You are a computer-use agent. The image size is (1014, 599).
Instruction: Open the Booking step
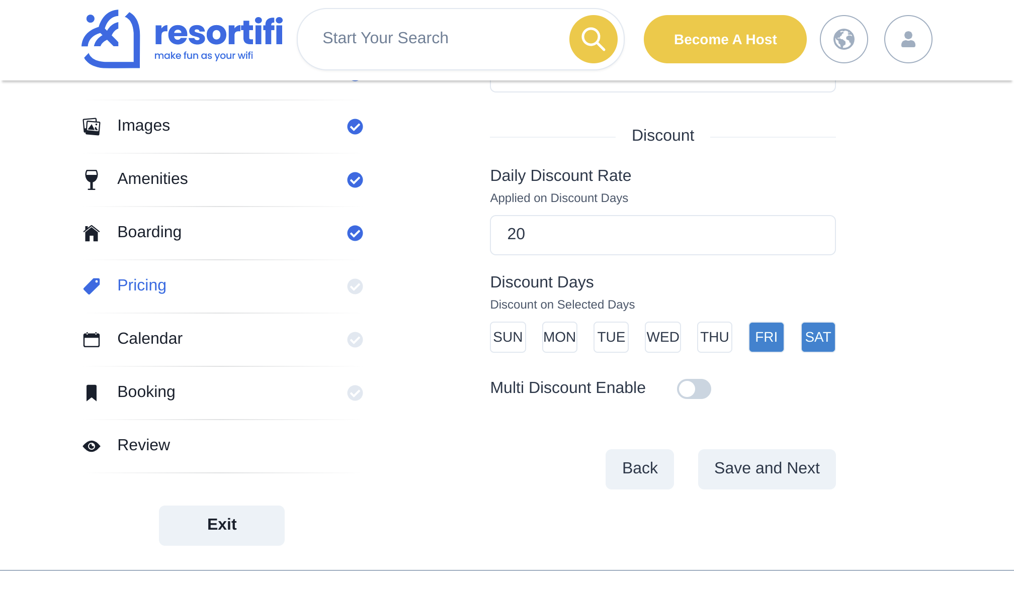click(x=146, y=392)
